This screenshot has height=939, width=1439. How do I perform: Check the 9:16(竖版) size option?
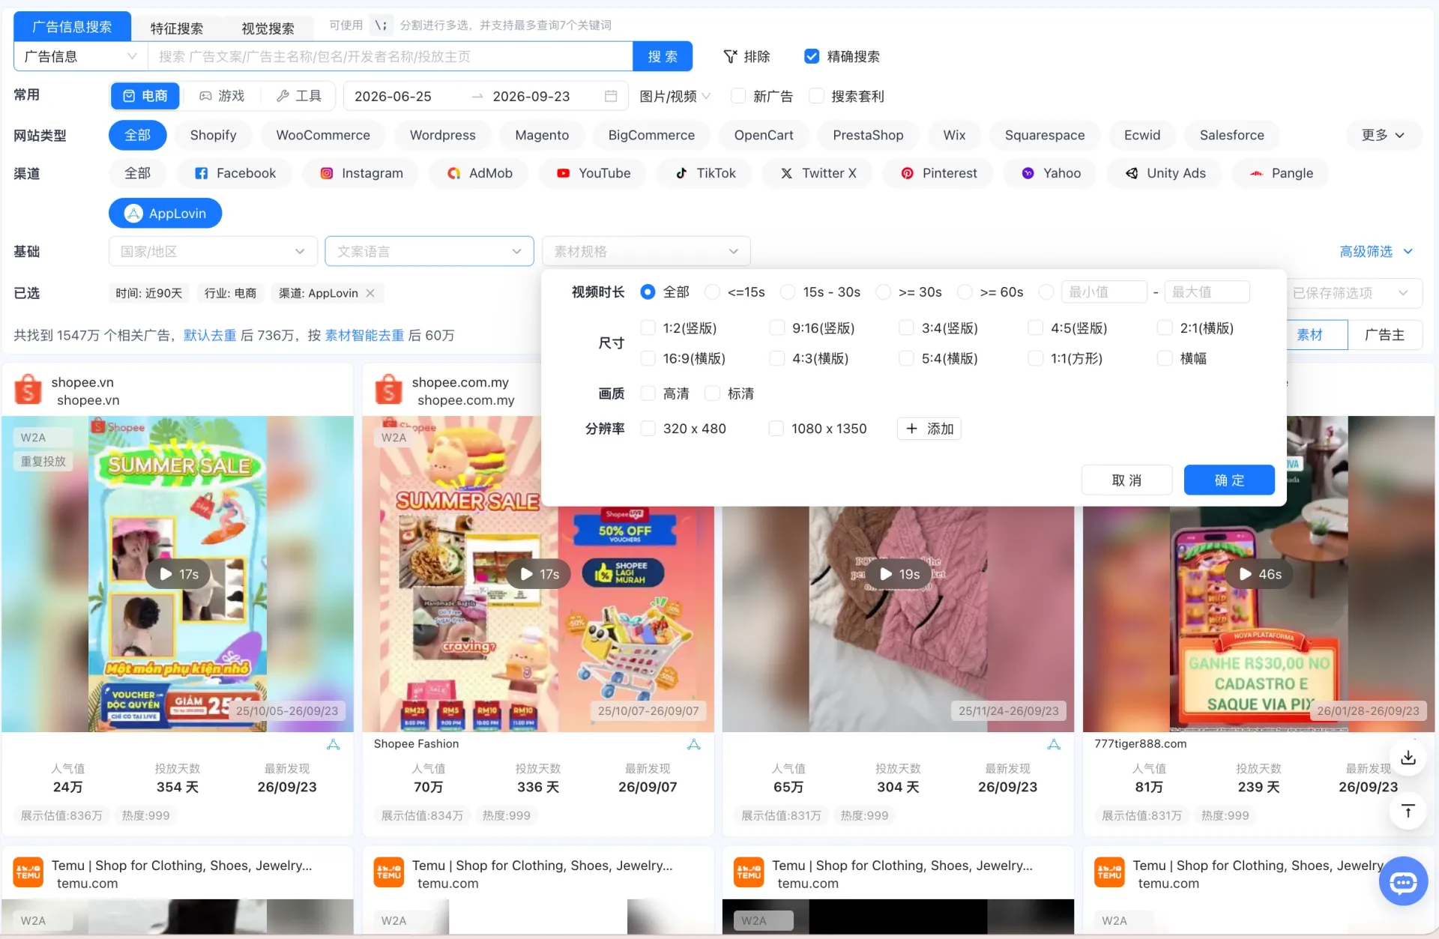click(777, 327)
